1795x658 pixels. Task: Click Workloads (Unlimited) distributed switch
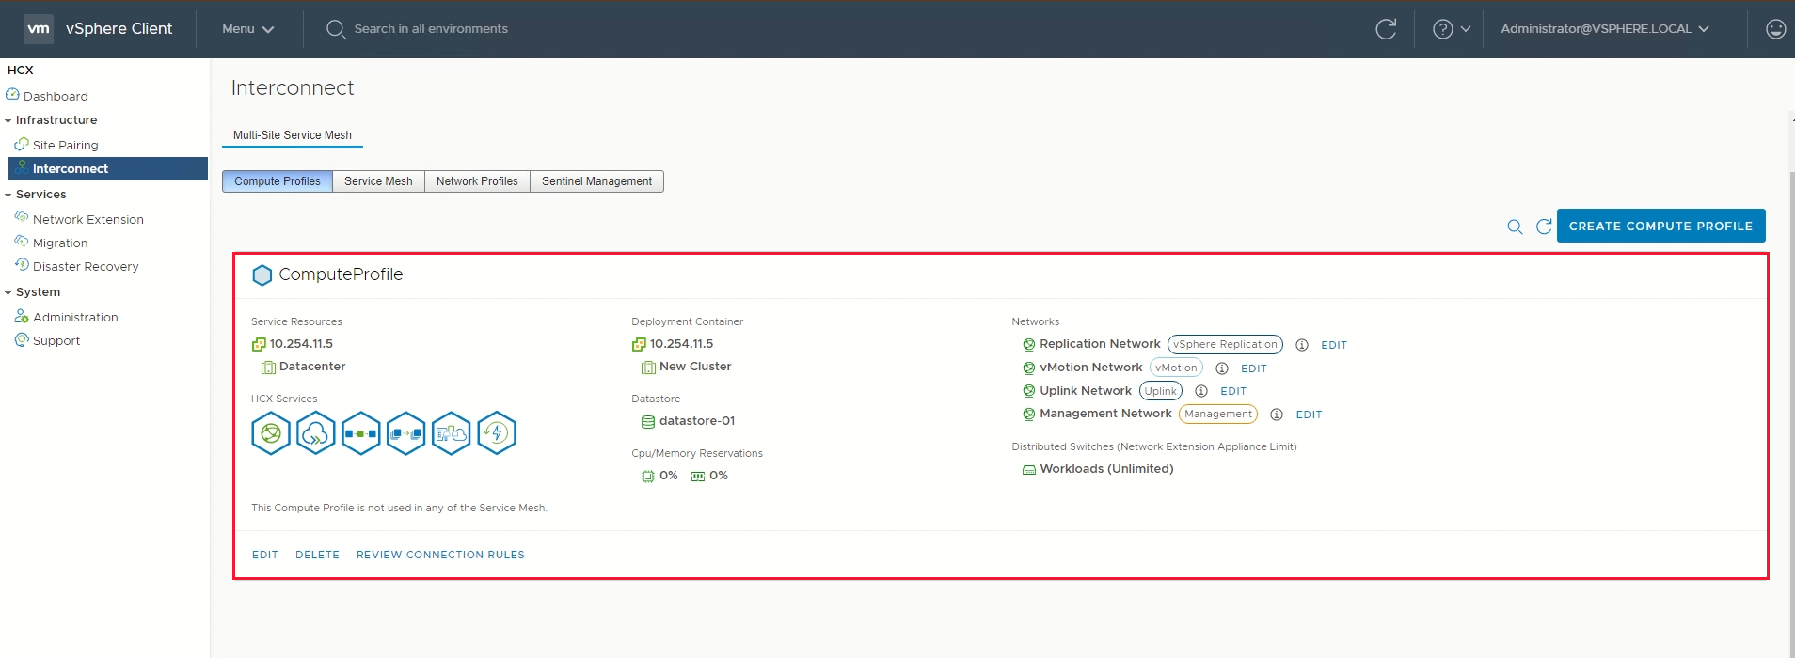coord(1106,469)
